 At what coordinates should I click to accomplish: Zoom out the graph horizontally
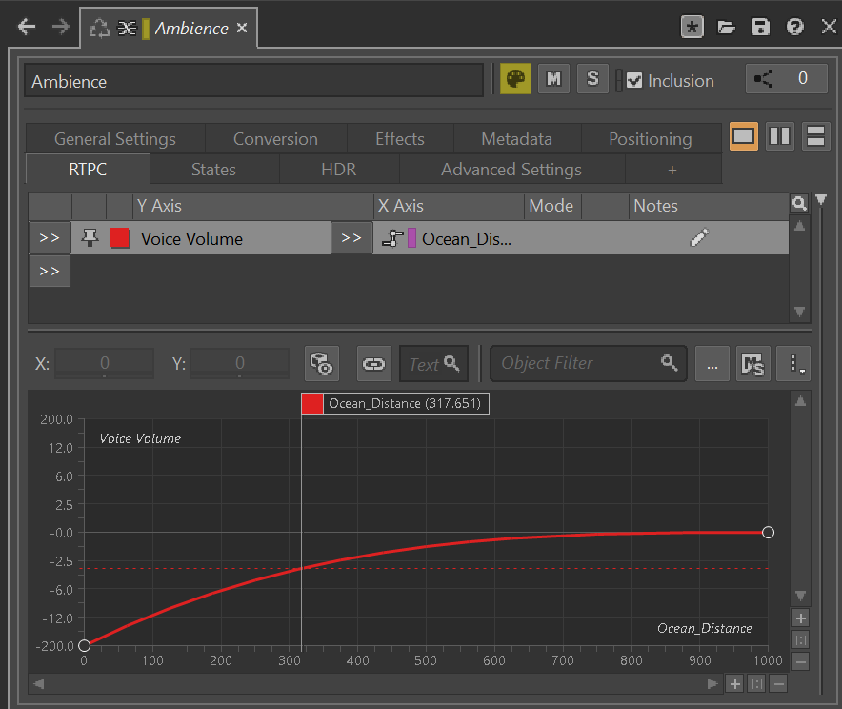[x=778, y=684]
